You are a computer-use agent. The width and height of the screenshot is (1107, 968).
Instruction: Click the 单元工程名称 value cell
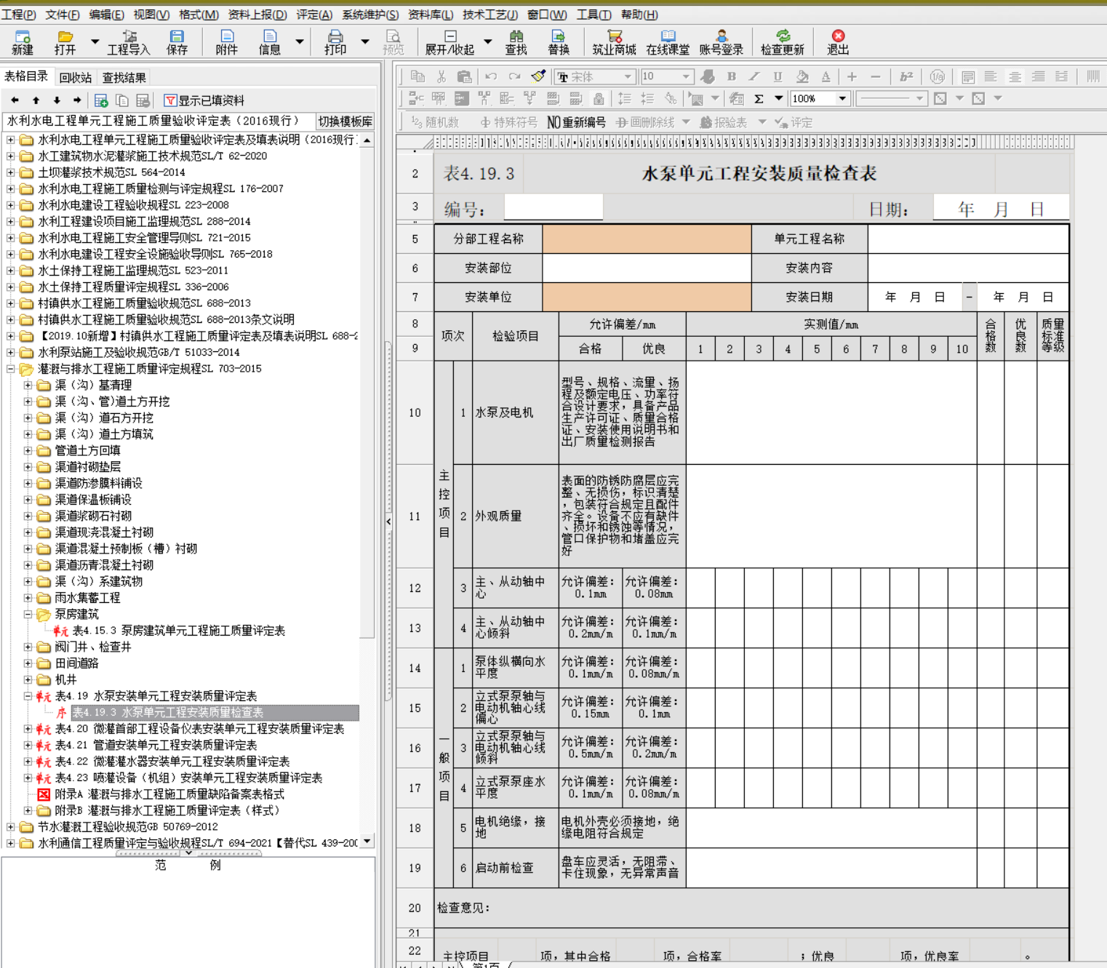[968, 239]
